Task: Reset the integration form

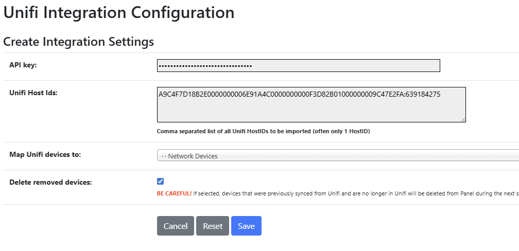Action: click(x=213, y=226)
